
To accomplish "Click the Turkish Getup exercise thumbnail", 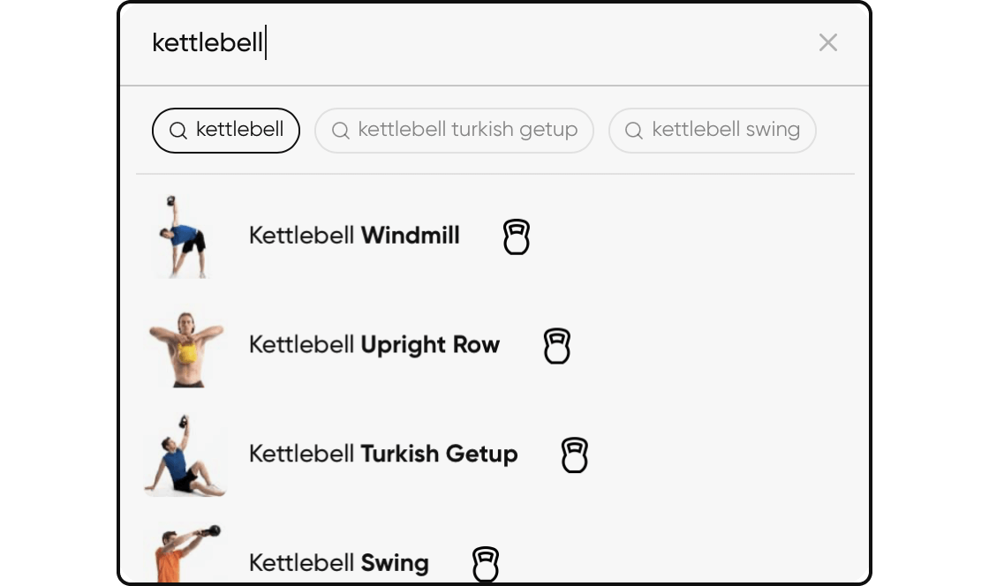I will [185, 455].
